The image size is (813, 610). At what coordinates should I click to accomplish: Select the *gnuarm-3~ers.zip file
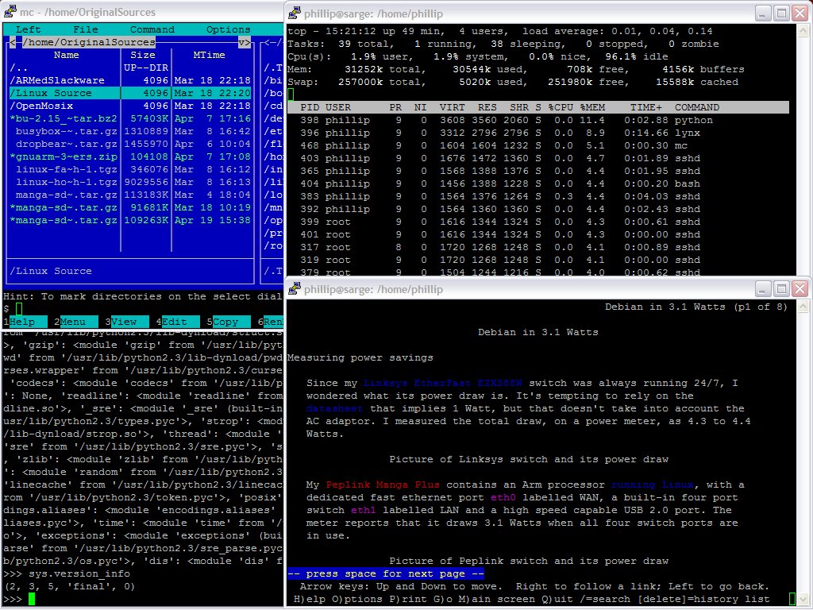click(x=130, y=156)
